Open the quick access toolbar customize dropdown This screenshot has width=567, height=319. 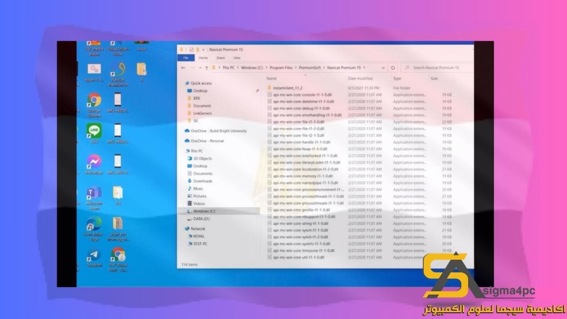click(x=203, y=50)
